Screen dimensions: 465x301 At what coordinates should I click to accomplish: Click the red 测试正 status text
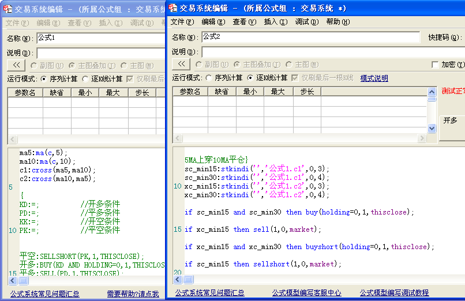point(453,91)
